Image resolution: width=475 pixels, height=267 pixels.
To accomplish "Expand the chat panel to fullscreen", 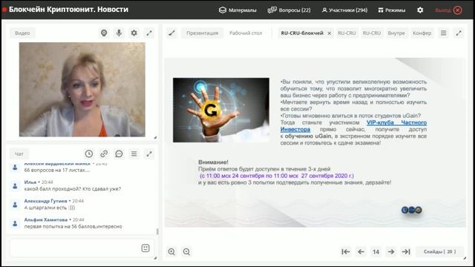I will pyautogui.click(x=149, y=154).
